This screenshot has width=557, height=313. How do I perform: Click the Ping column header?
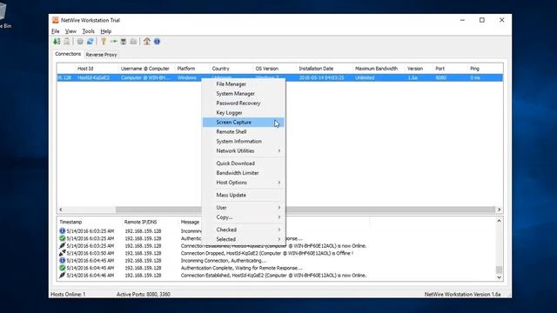coord(474,69)
